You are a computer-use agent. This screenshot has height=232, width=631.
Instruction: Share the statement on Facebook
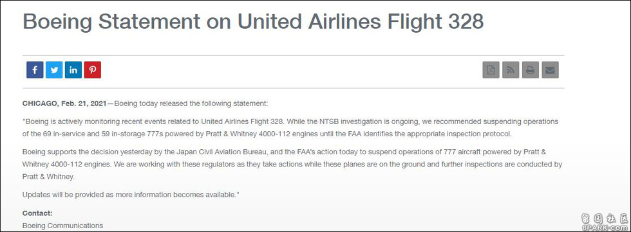pos(35,70)
